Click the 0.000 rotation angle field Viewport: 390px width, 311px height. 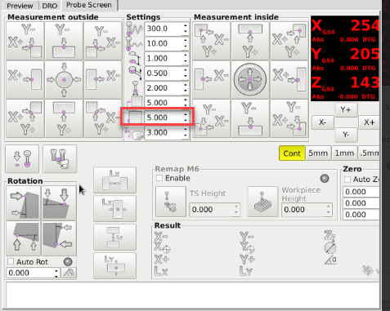click(x=29, y=273)
